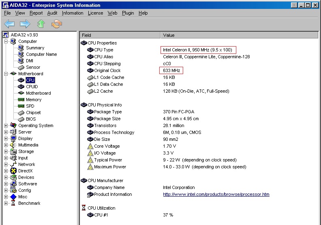321x225 pixels.
Task: Select the Process Technology row
Action: pyautogui.click(x=199, y=132)
